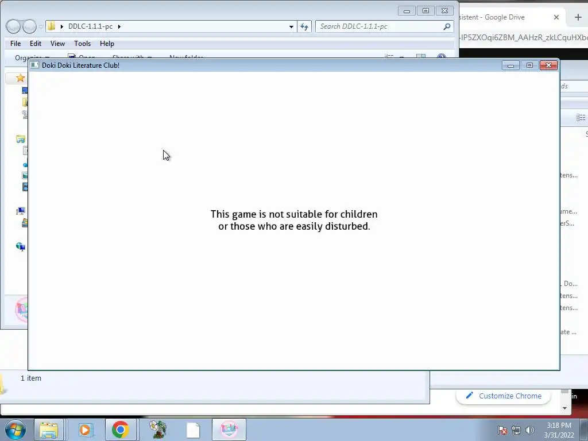Launch Windows Media Player from the taskbar
588x441 pixels.
tap(85, 430)
